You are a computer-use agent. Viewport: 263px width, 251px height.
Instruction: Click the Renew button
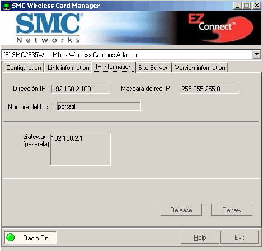coord(232,210)
